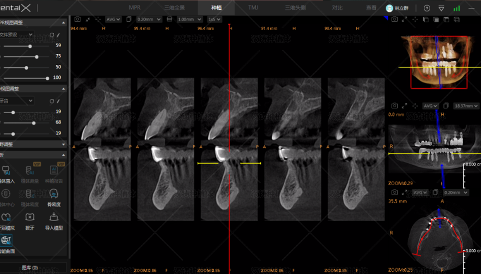Open the 1x5 layout dropdown
This screenshot has height=274, width=481.
pyautogui.click(x=214, y=19)
